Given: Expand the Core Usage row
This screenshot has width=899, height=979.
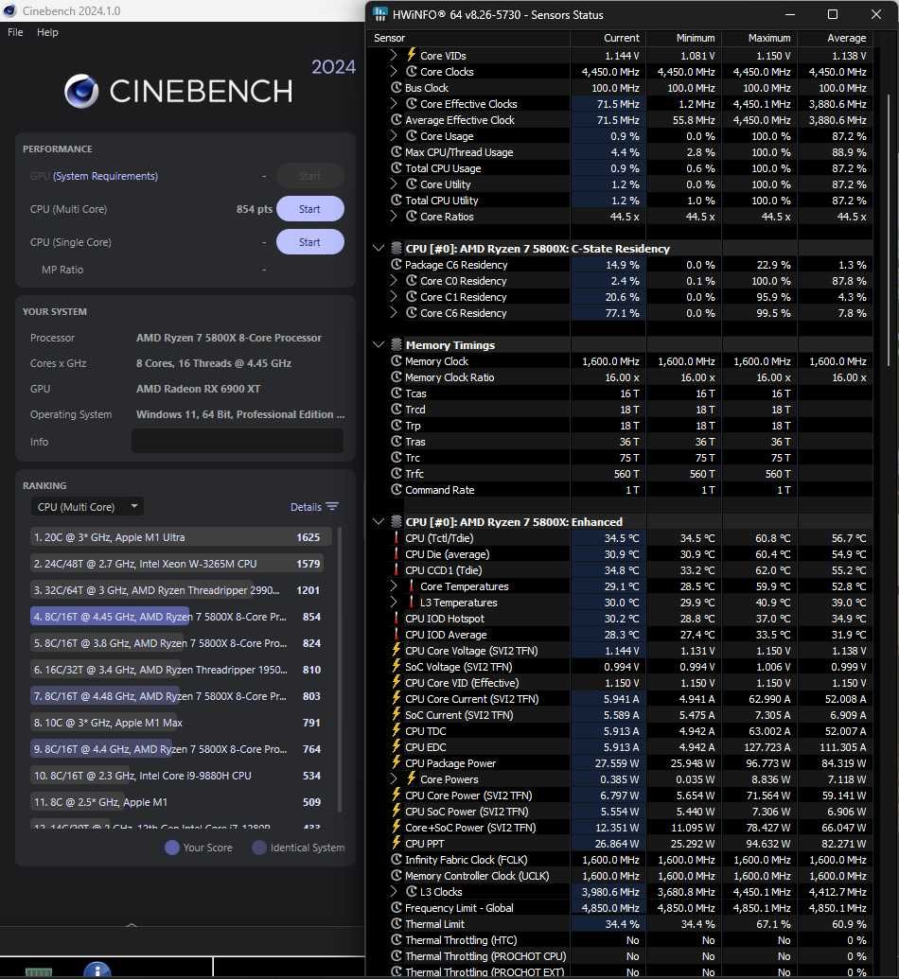Looking at the screenshot, I should coord(393,136).
